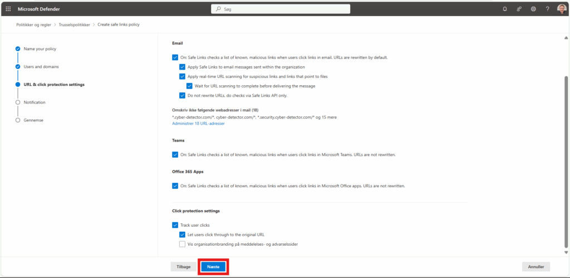Toggle Wait for URL scanning to complete
570x278 pixels.
coord(189,86)
